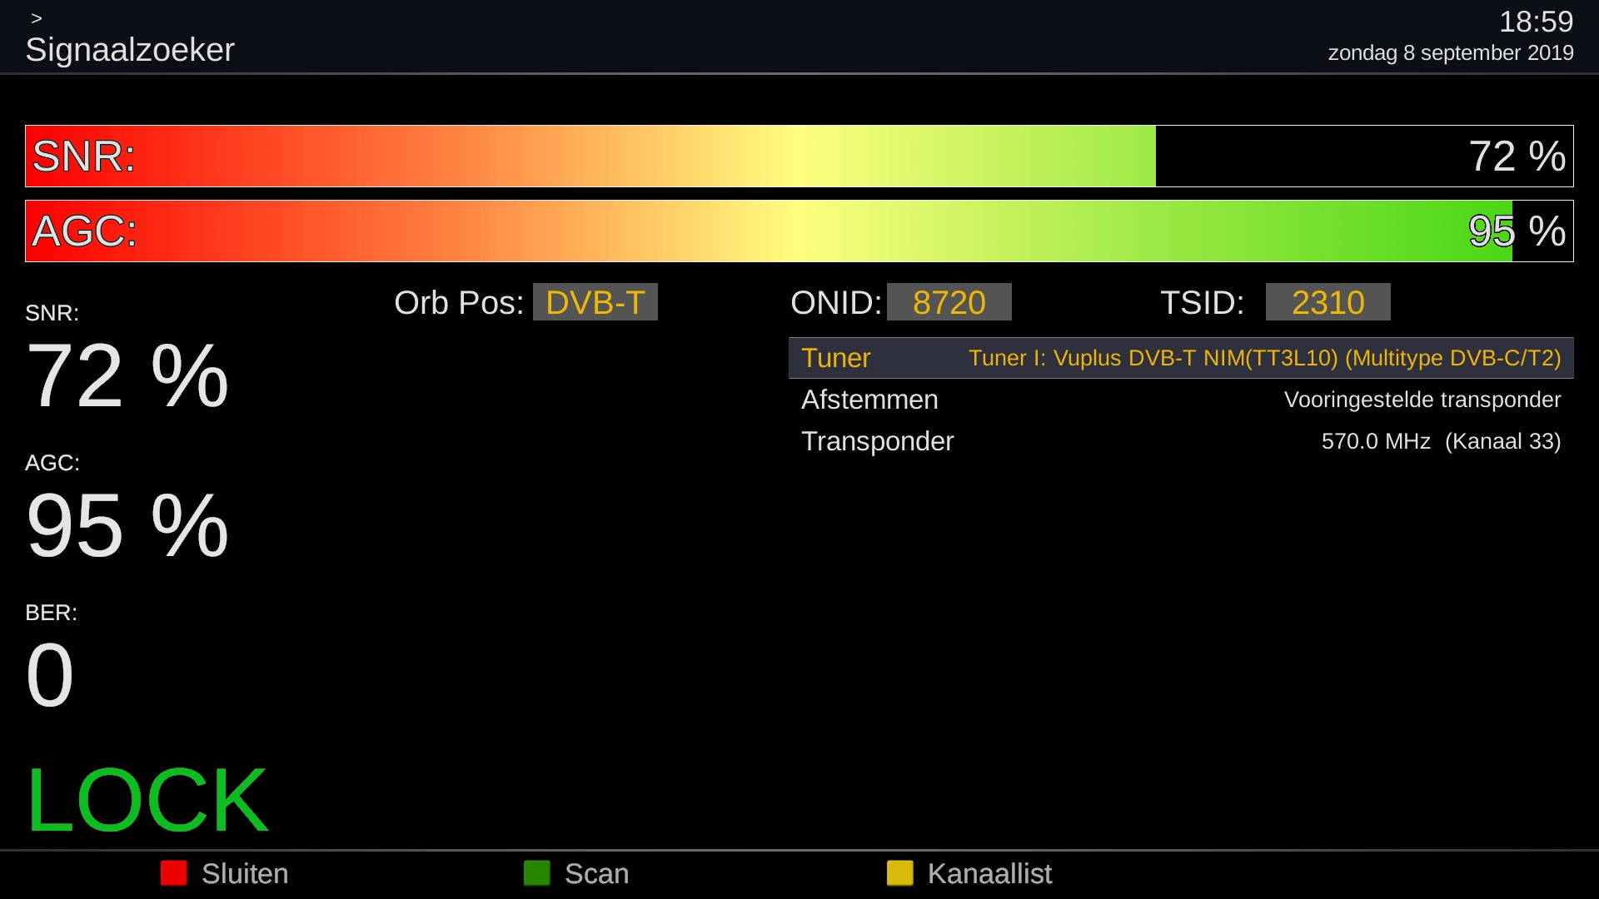Click the Vooringestelde transponder value

click(x=1422, y=400)
